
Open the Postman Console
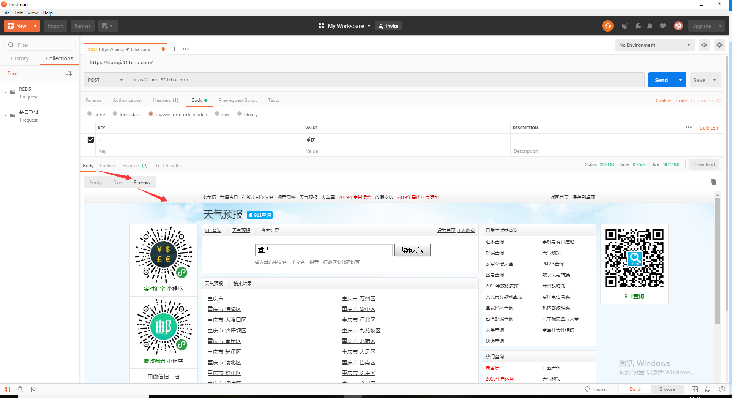(34, 389)
